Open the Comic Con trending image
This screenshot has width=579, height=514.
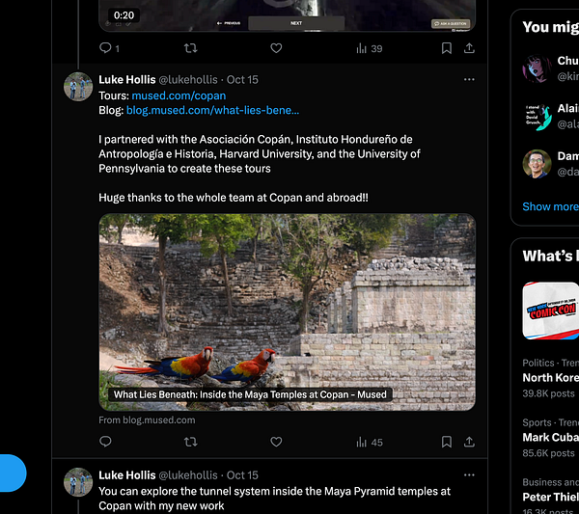[551, 311]
